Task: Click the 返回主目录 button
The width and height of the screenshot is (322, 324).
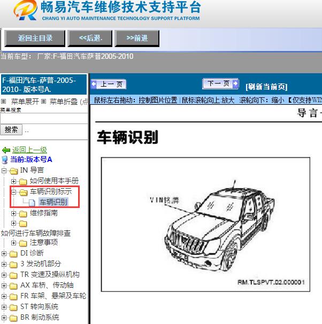Action: (x=35, y=38)
